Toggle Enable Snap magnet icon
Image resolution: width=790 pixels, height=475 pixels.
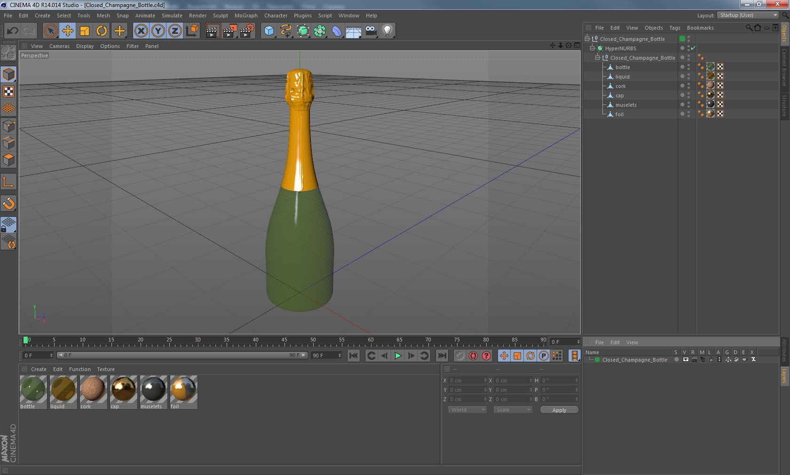(8, 203)
